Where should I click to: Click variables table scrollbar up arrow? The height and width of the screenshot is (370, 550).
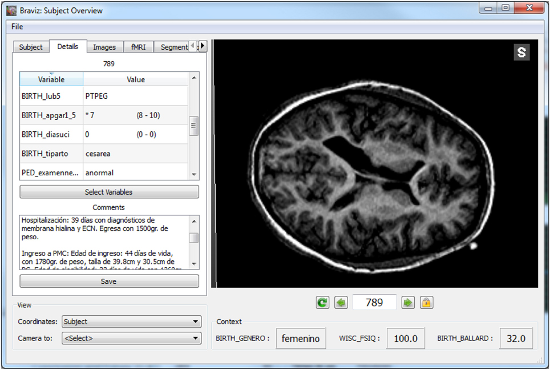pyautogui.click(x=194, y=78)
